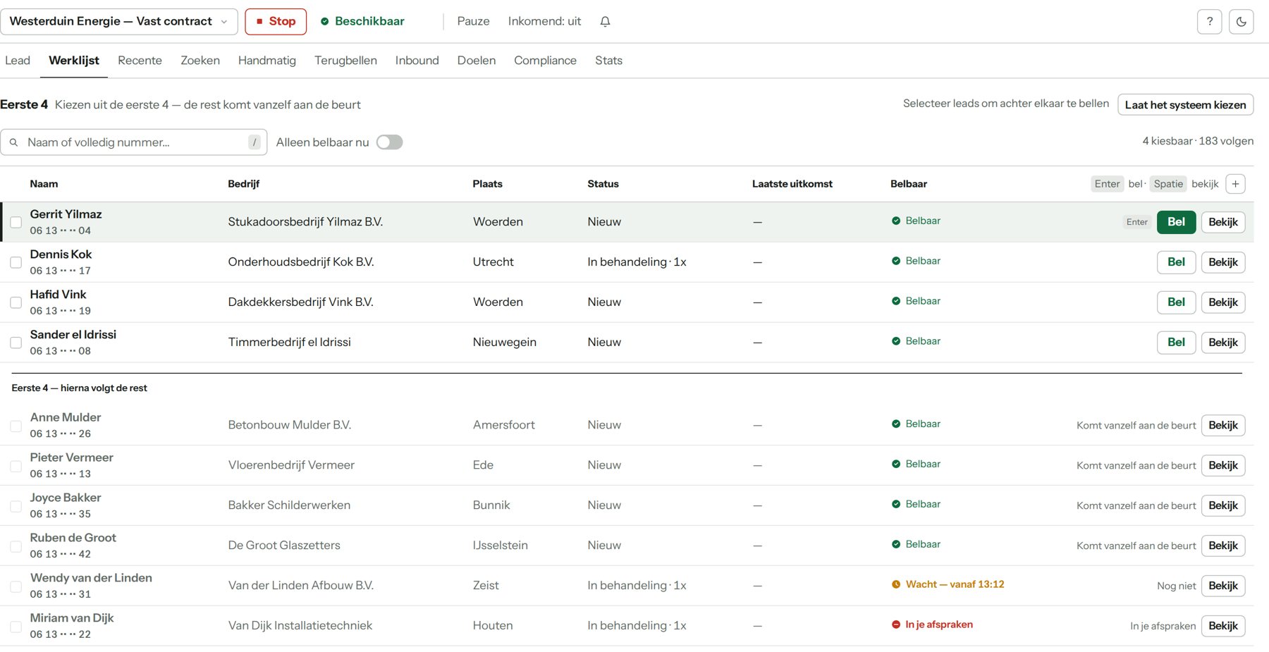Click the Belbaar column header

[x=908, y=184]
